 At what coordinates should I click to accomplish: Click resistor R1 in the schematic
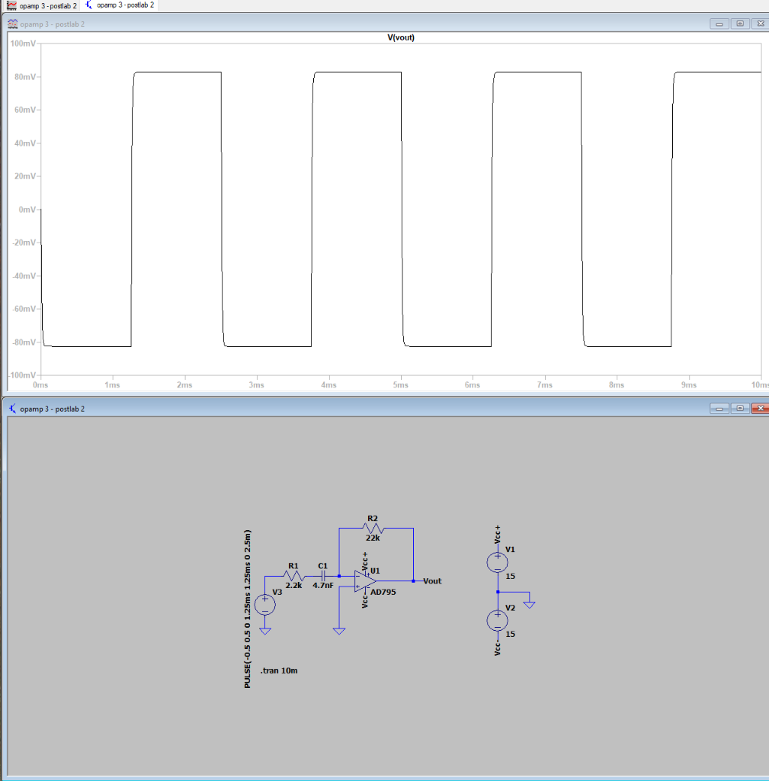point(293,576)
